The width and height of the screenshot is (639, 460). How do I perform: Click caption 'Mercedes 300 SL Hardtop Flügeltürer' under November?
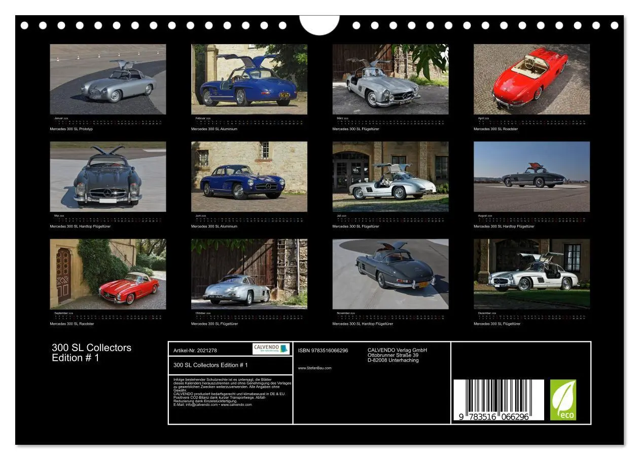(363, 324)
